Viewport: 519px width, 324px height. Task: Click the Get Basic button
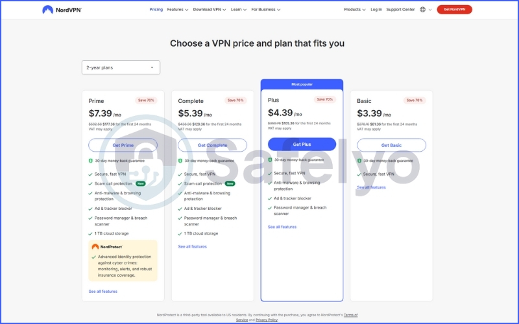(391, 145)
